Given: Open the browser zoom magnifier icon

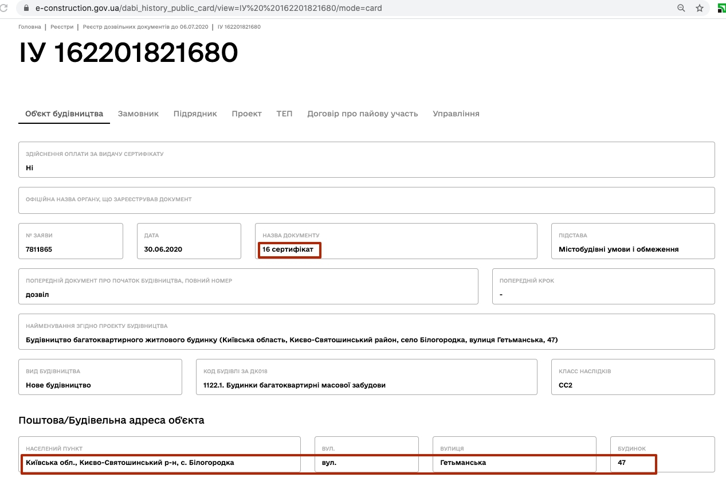Looking at the screenshot, I should [681, 9].
